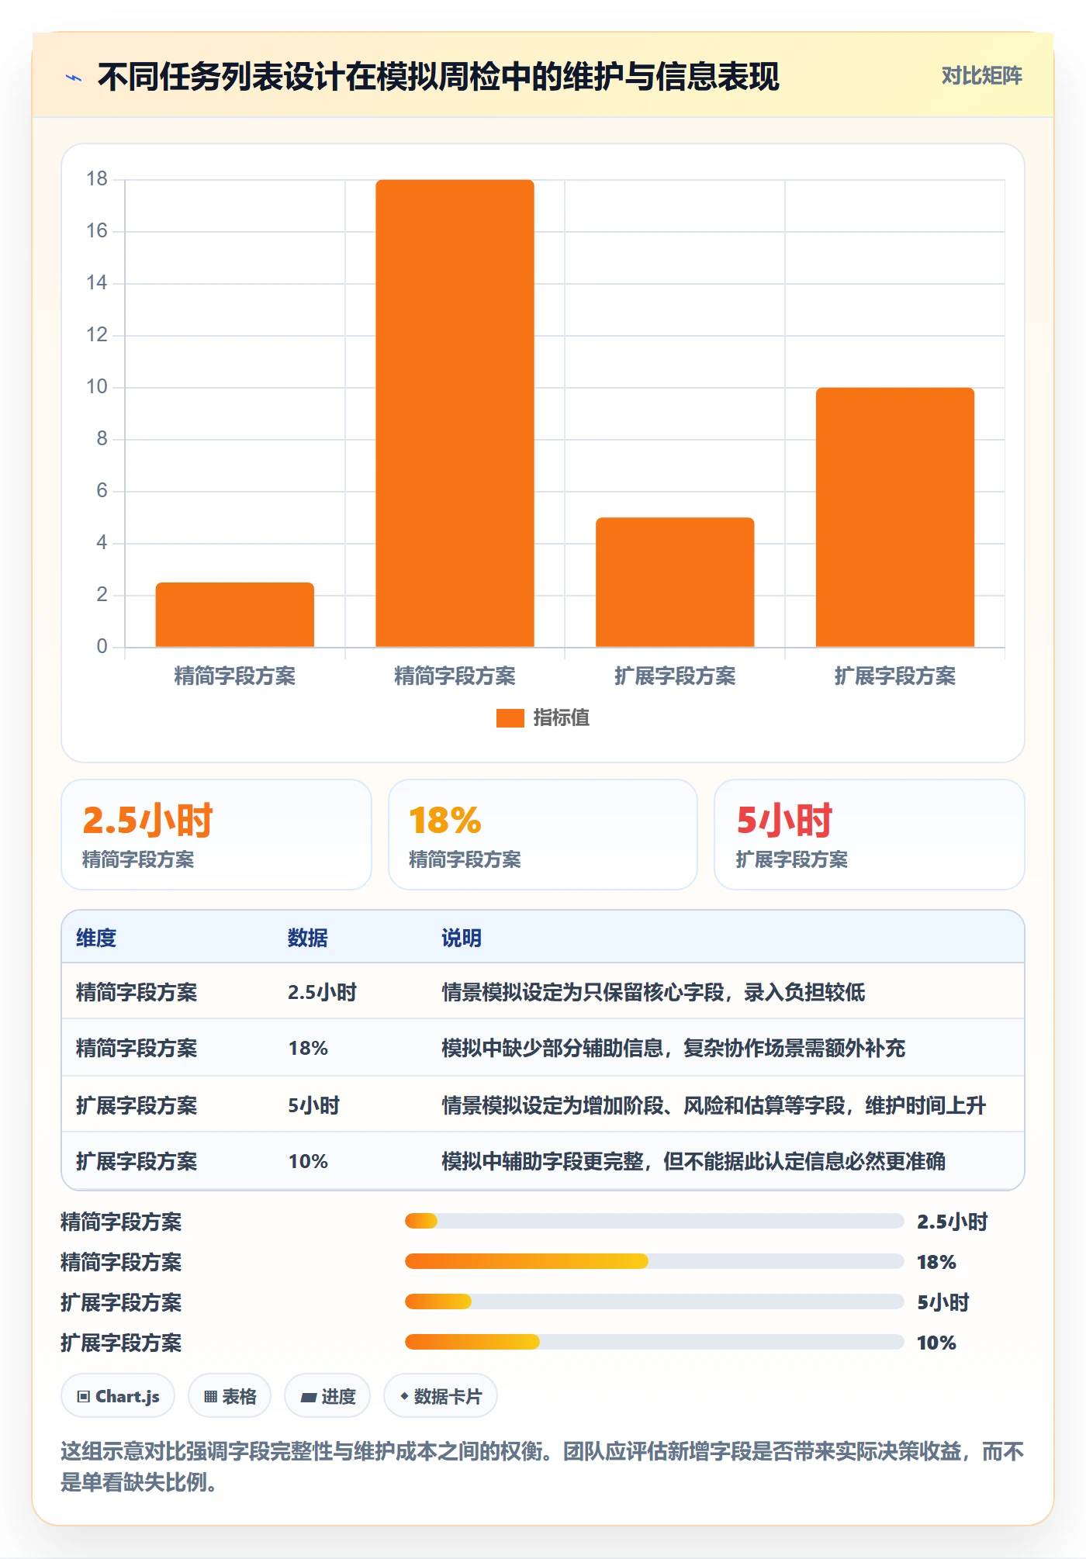Select the 18% stat card headline value

445,821
